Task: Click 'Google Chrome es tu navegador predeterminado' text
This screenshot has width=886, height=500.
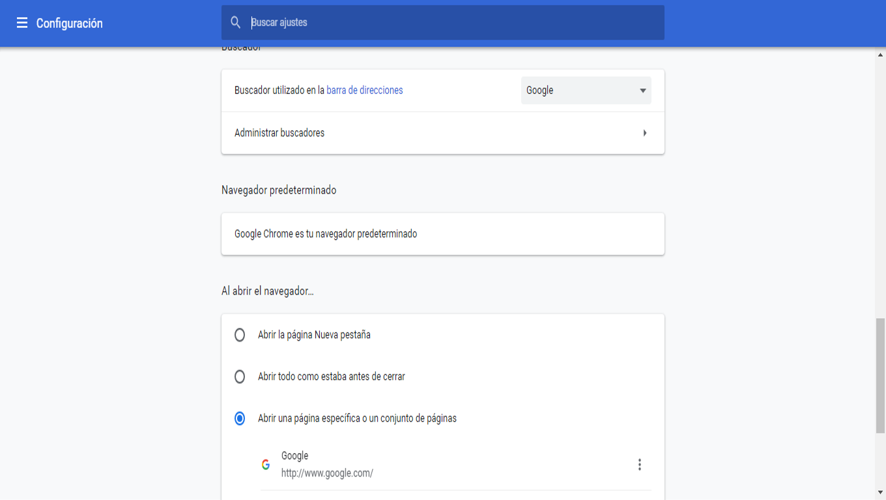Action: coord(326,234)
